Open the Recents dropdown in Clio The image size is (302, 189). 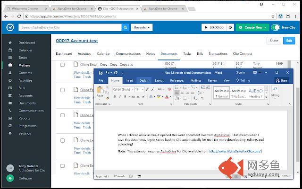pyautogui.click(x=142, y=27)
